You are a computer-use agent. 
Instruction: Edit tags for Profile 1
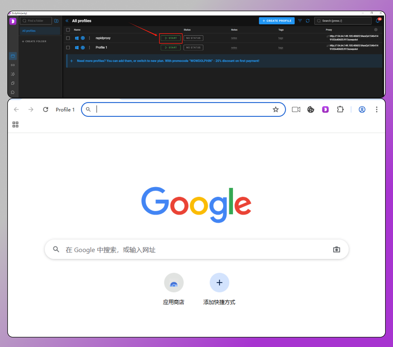281,48
